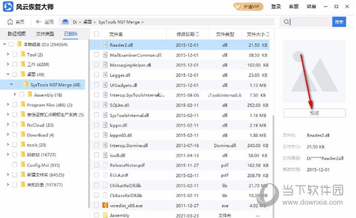Check the box for vcredist_x86.exe

97,206
